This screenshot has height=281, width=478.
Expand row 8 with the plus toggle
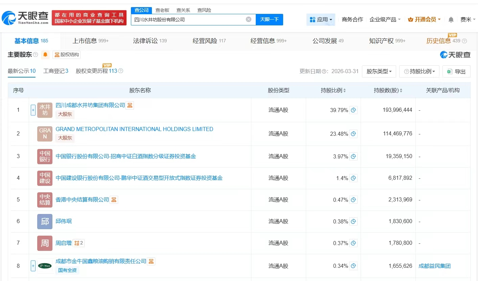(33, 266)
